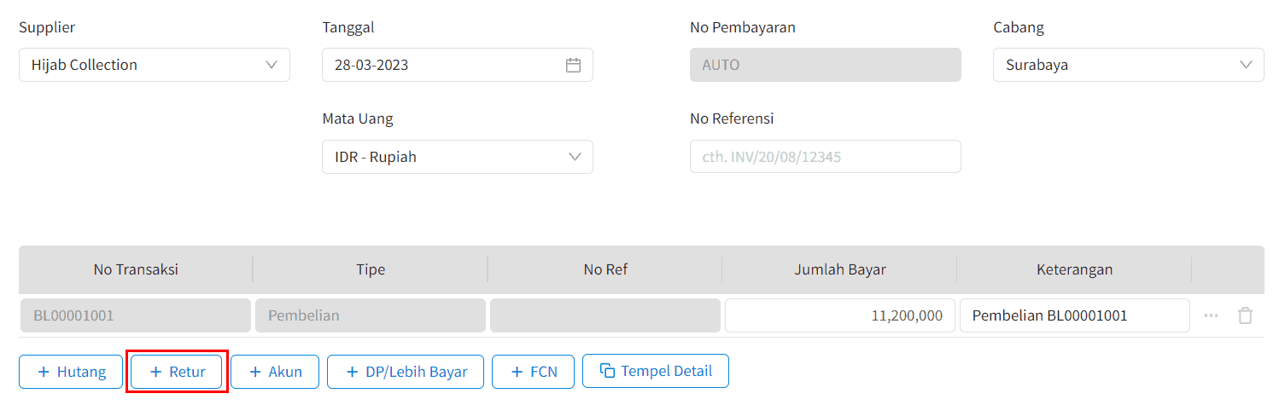Expand the Cabang dropdown showing Surabaya
Viewport: 1285px width, 405px height.
[x=1127, y=65]
